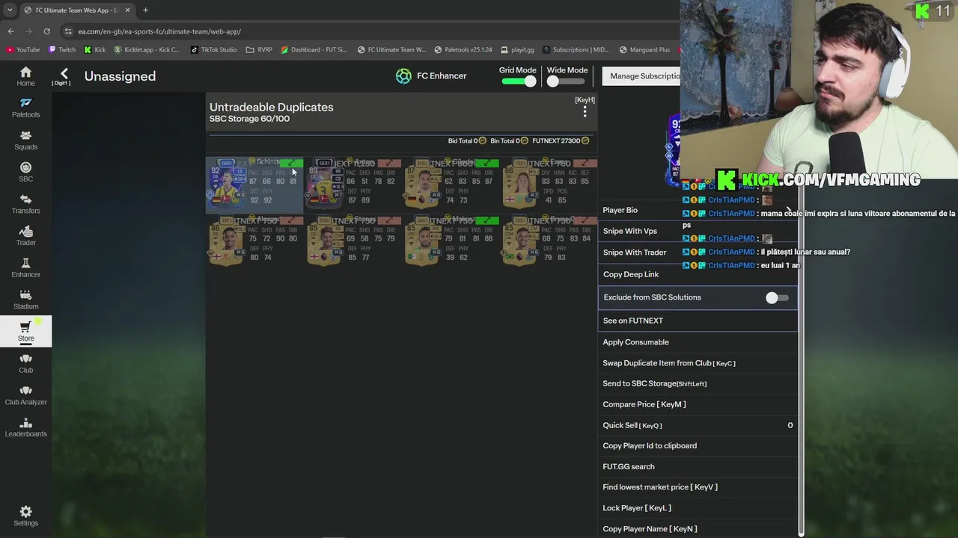This screenshot has width=958, height=538.
Task: Open playit.gg bookmark
Action: click(517, 50)
